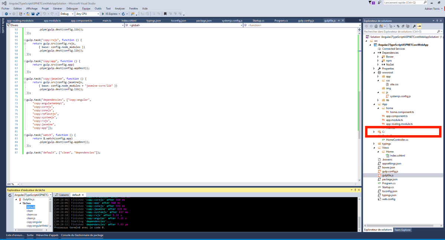Open the Générer menu
This screenshot has height=240, width=445.
[57, 9]
